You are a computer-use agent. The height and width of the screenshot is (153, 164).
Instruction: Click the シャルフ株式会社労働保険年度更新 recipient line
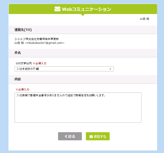click(x=37, y=39)
